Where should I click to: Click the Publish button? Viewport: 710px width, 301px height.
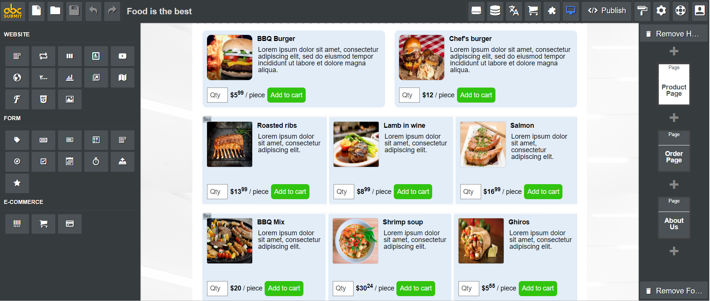[607, 11]
